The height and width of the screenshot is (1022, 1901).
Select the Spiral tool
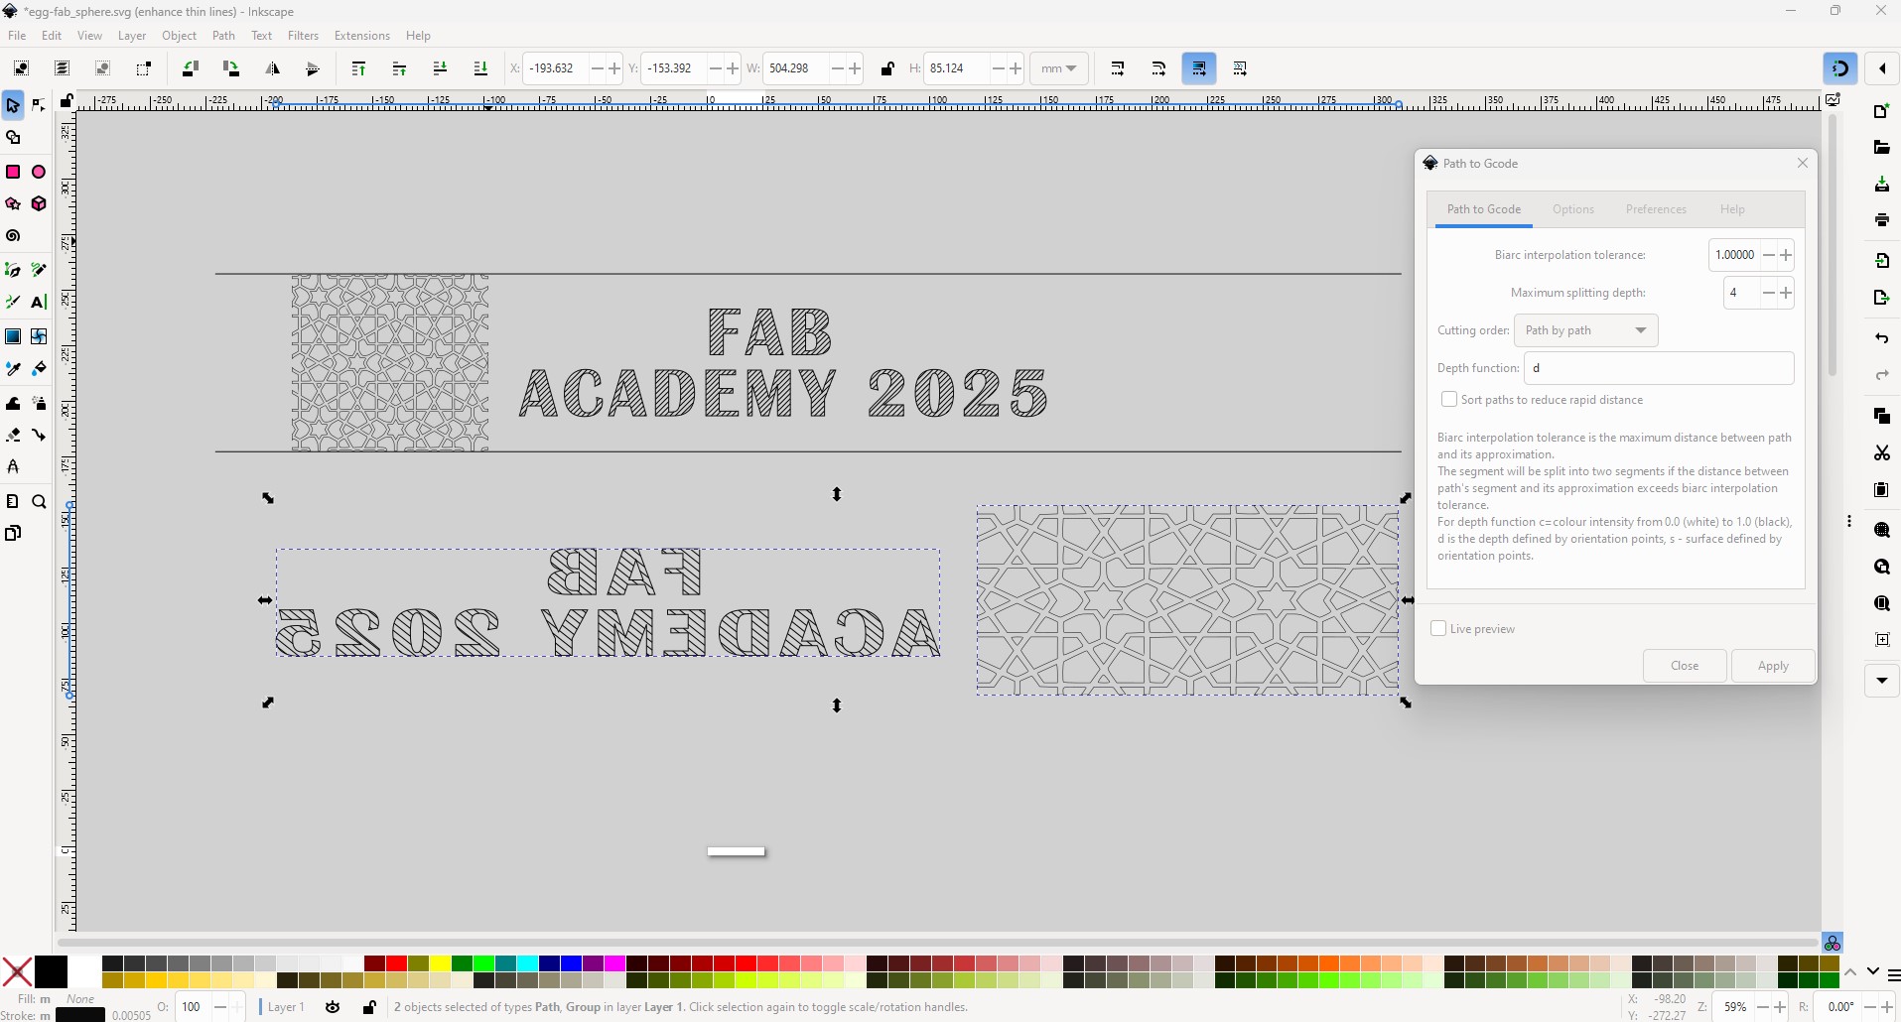coord(13,236)
